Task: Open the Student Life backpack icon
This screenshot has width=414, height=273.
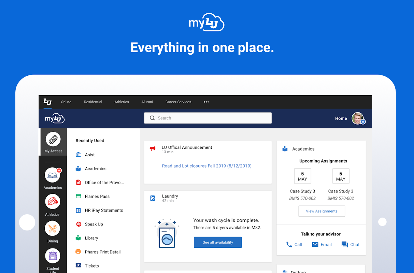Action: (53, 256)
